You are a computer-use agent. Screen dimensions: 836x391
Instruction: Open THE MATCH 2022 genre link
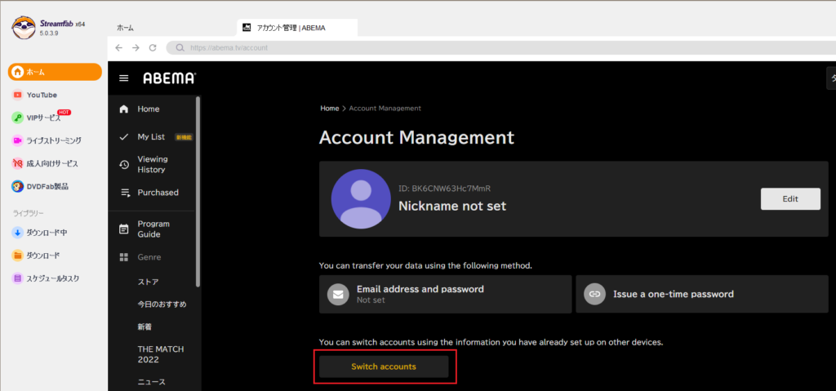(x=161, y=354)
